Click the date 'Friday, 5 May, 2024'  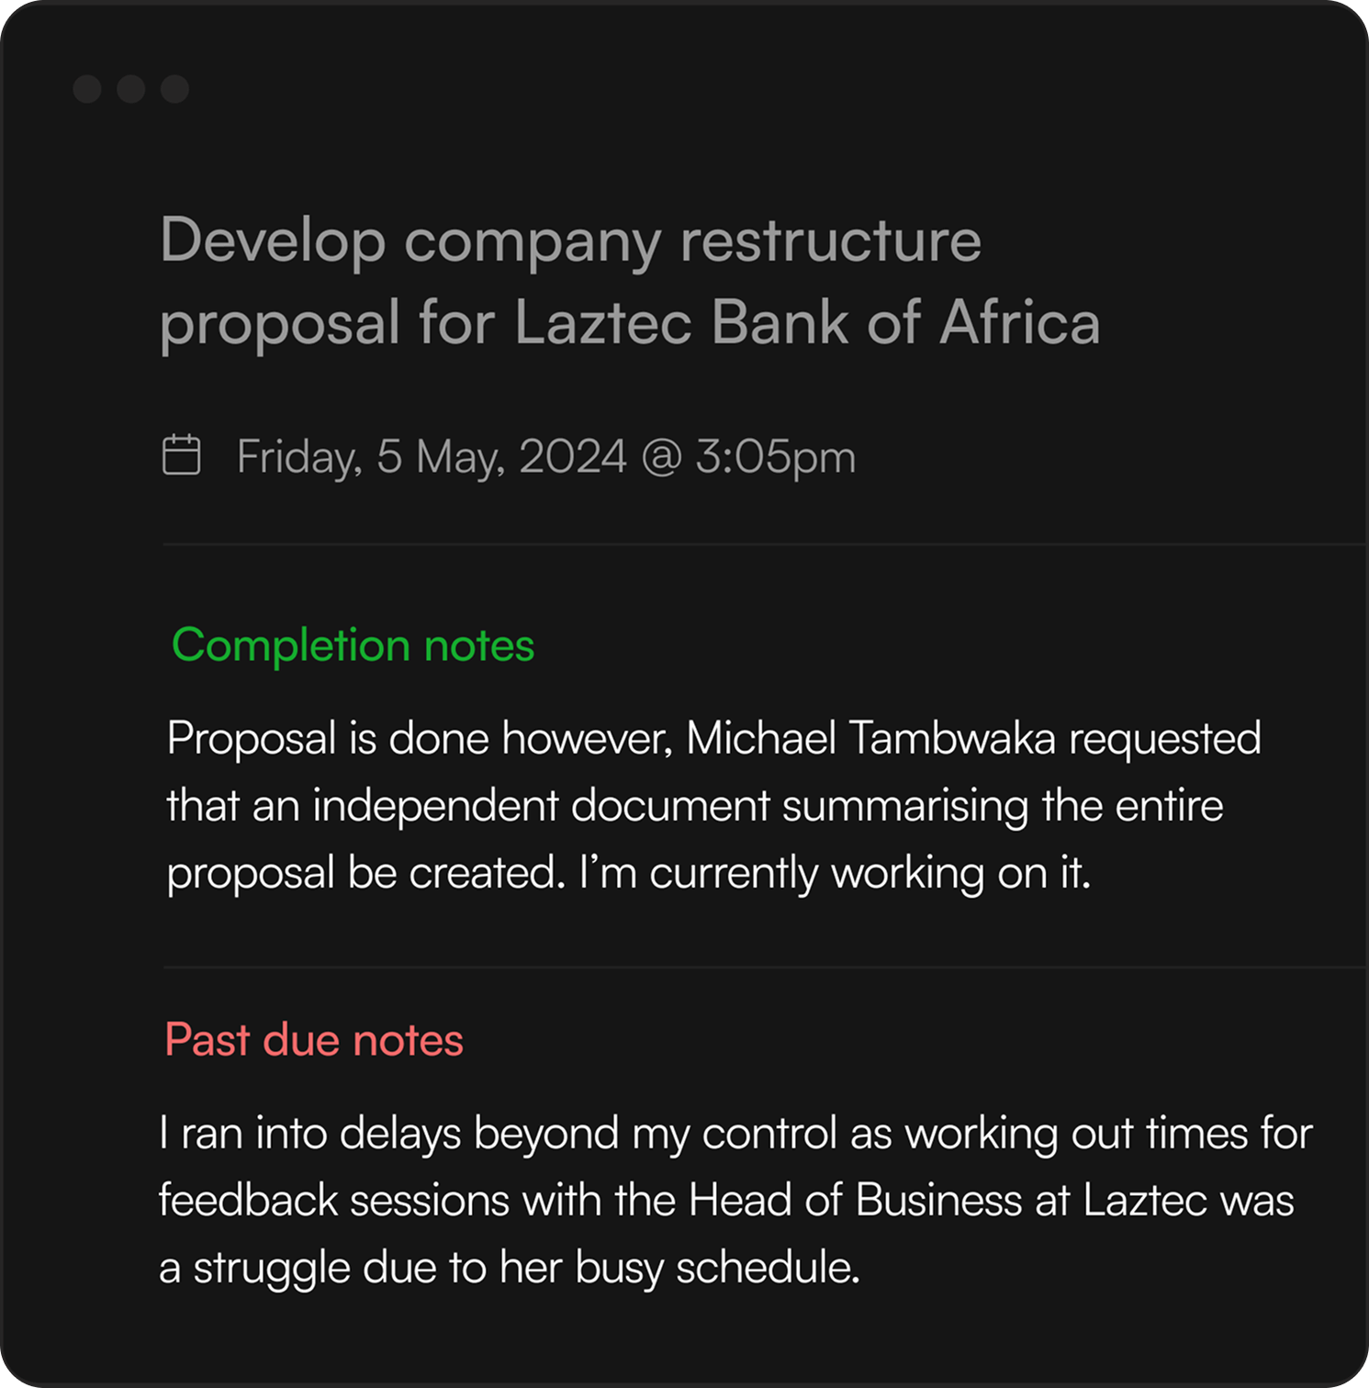[x=432, y=457]
